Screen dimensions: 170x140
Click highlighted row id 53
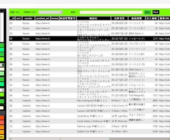[x=89, y=39]
